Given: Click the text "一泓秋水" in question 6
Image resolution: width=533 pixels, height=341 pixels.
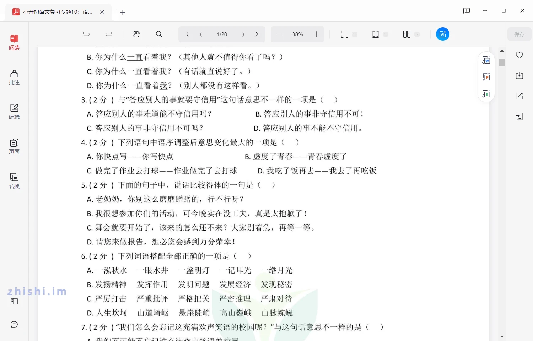Looking at the screenshot, I should coord(111,270).
